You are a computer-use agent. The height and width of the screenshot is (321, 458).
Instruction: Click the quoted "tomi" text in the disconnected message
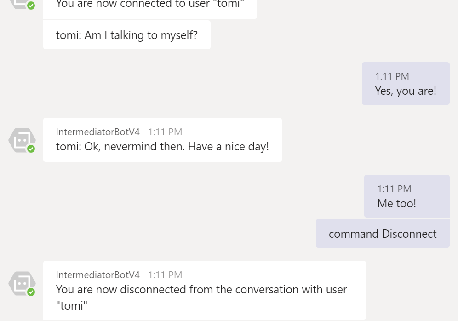(72, 306)
